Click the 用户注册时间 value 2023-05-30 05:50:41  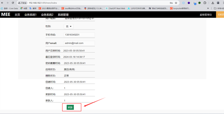[x=74, y=51]
